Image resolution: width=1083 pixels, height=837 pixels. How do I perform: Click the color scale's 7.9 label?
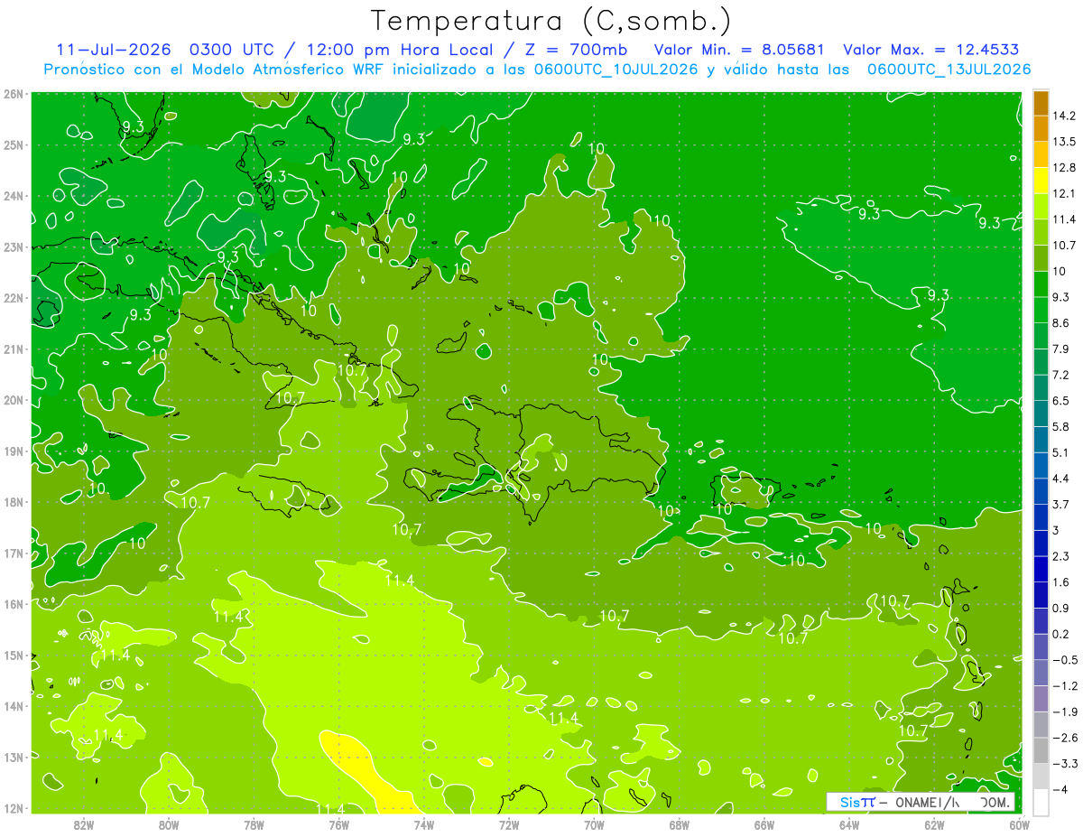click(x=1060, y=349)
